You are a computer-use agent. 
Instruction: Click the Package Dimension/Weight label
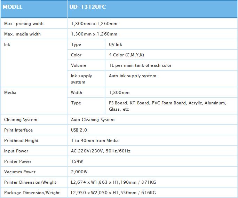(32, 193)
